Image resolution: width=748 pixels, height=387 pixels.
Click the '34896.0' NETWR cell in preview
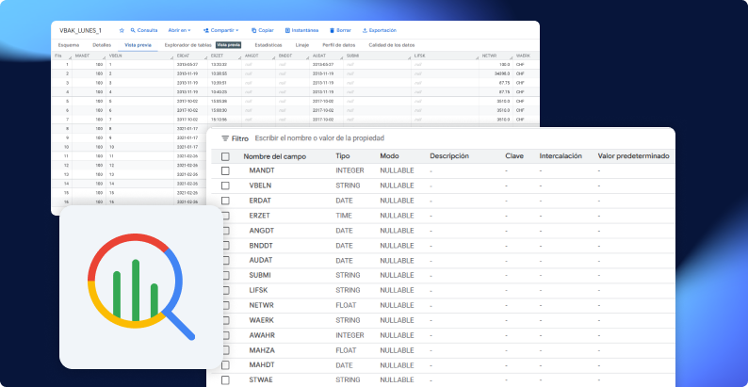(502, 73)
